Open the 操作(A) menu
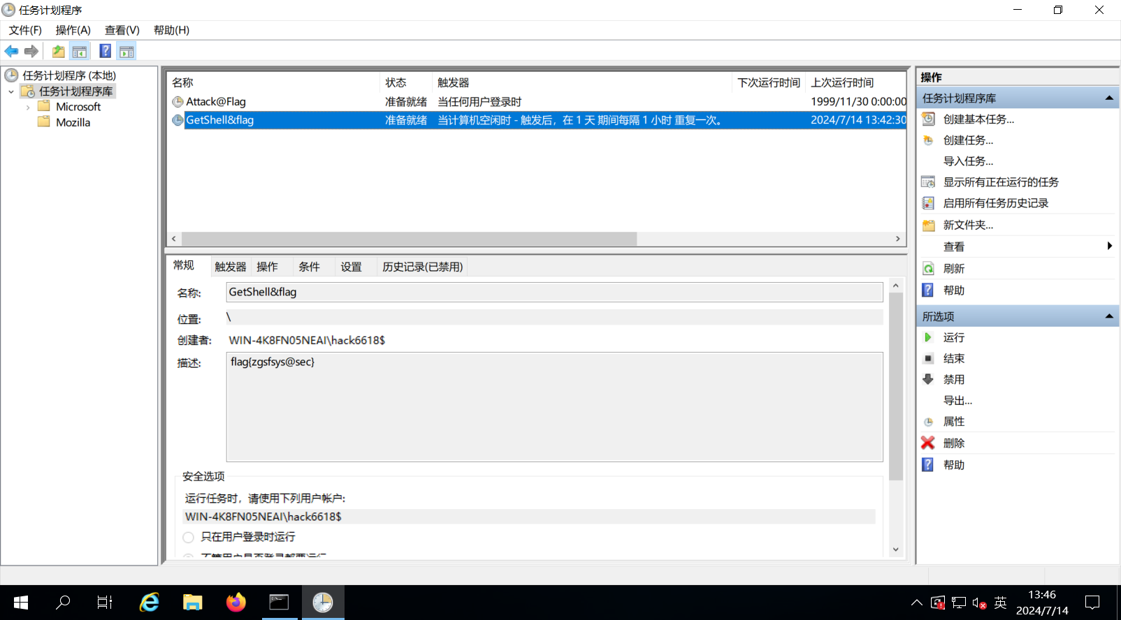 pos(73,30)
